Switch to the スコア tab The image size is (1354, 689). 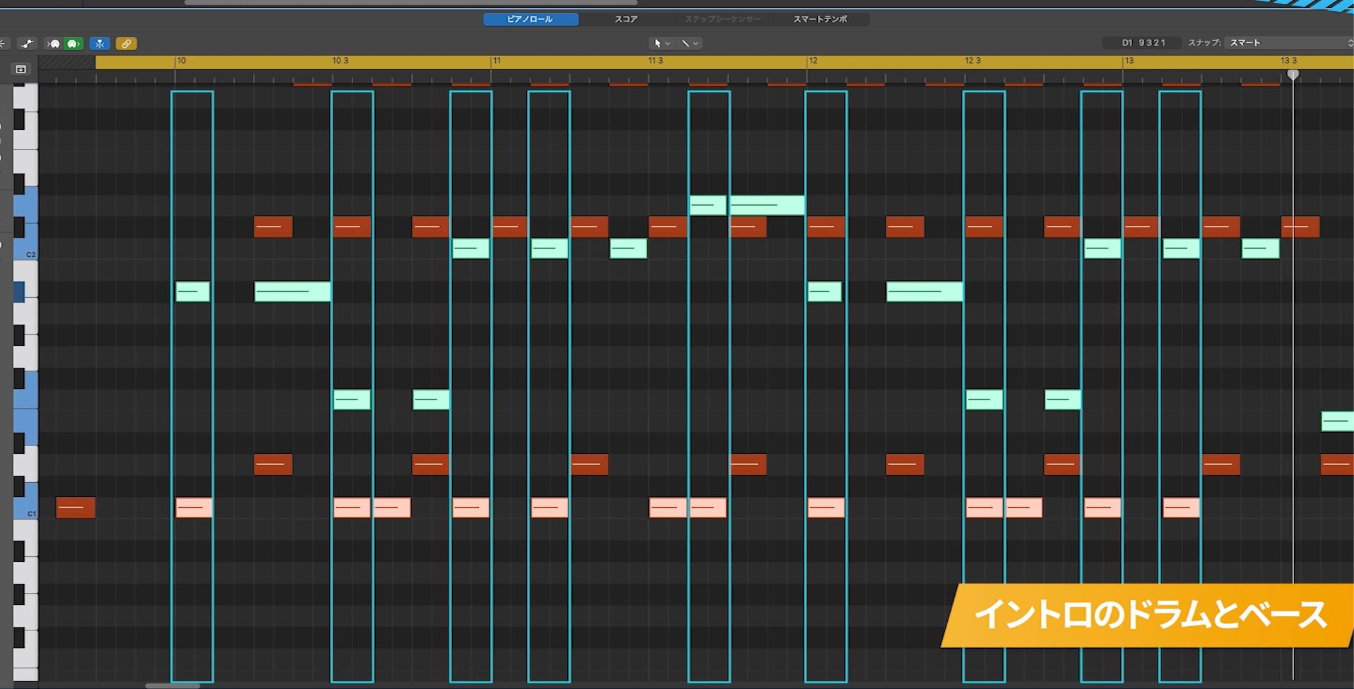pos(626,19)
